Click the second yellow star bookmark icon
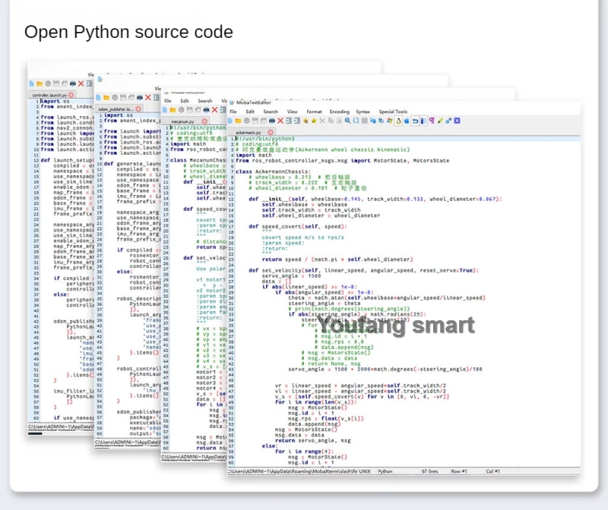This screenshot has width=608, height=510. pos(314,121)
